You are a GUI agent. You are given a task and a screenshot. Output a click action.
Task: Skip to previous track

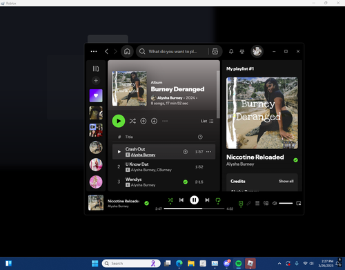181,200
